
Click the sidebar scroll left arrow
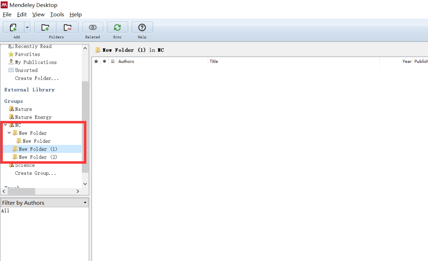[x=4, y=191]
